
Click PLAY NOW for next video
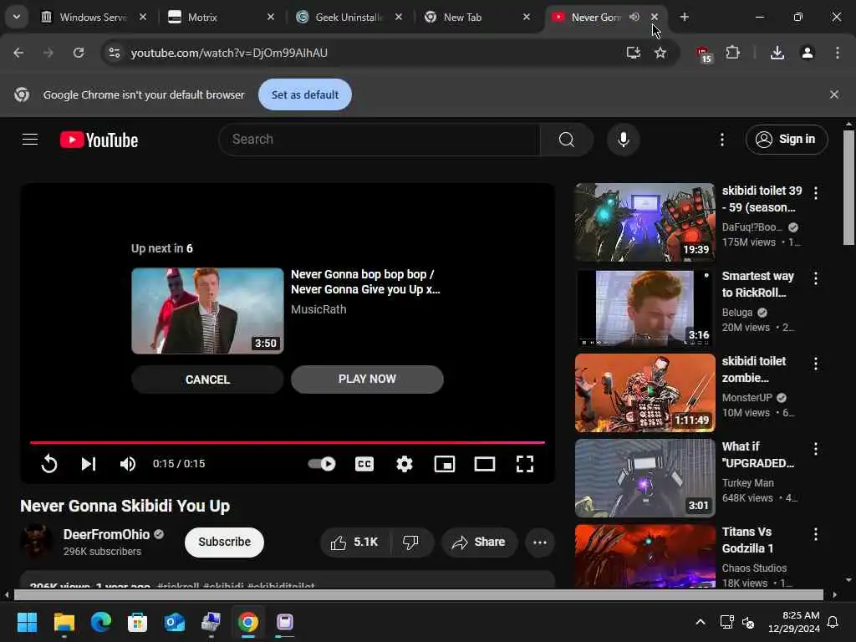[367, 379]
